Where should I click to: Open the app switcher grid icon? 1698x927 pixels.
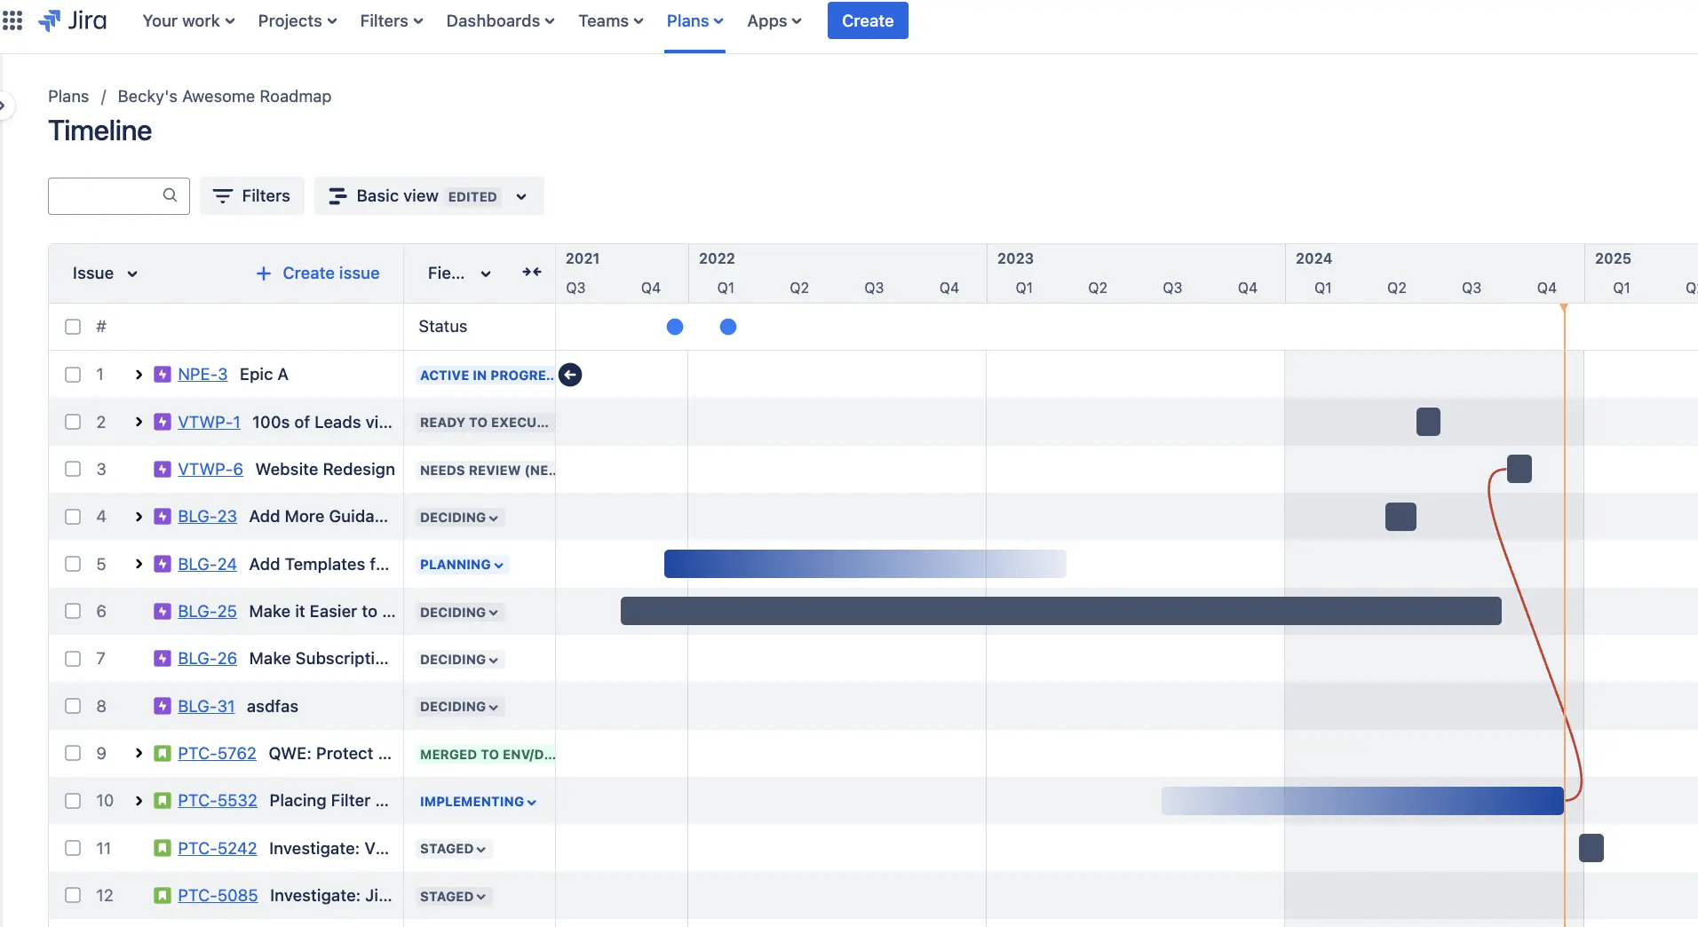tap(12, 20)
